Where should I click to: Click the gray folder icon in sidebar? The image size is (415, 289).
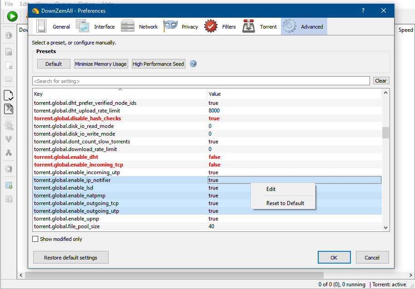tap(9, 79)
